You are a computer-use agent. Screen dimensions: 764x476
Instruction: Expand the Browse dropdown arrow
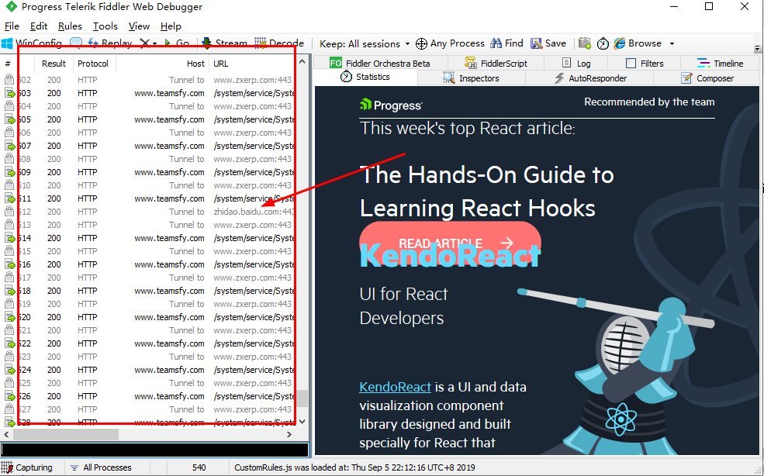pos(672,43)
